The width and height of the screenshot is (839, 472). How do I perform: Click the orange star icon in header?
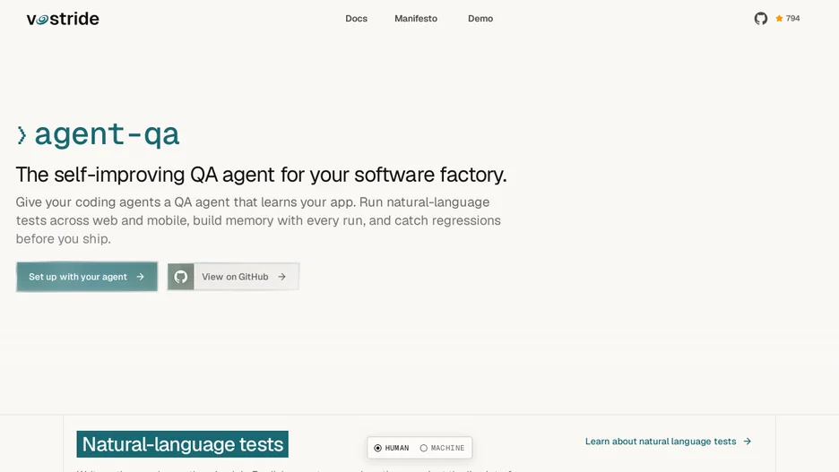(x=779, y=18)
